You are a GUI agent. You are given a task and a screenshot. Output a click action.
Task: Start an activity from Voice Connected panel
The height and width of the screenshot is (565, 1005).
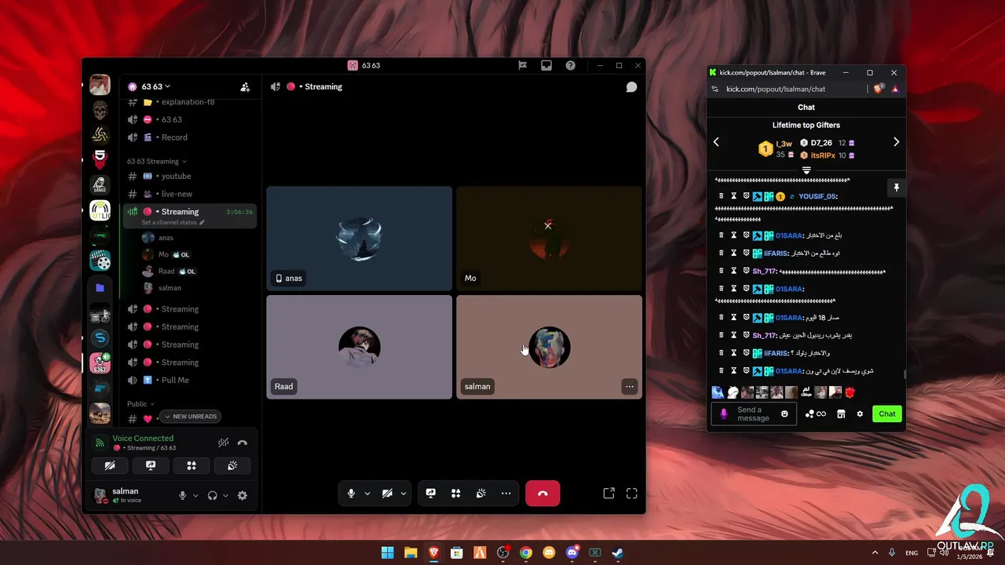[191, 465]
